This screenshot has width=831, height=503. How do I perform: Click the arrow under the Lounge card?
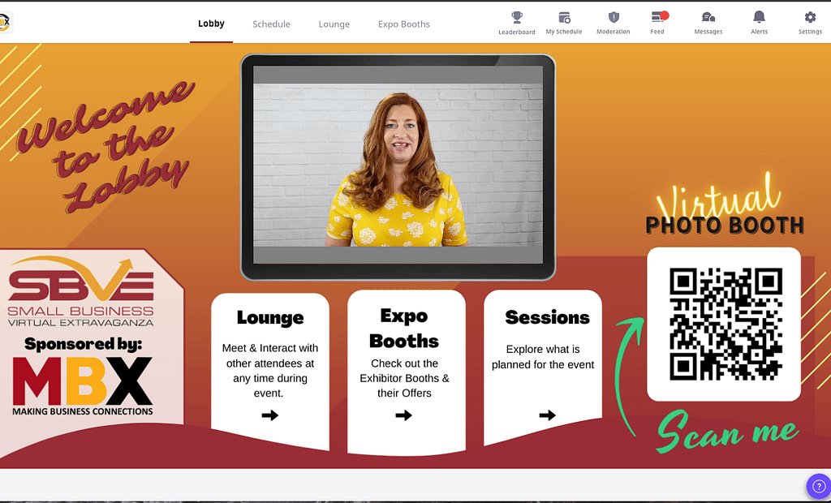tap(269, 415)
